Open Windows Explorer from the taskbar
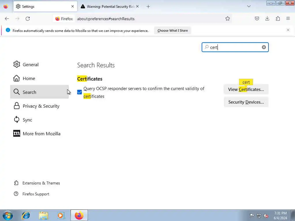The height and width of the screenshot is (221, 295). [44, 215]
